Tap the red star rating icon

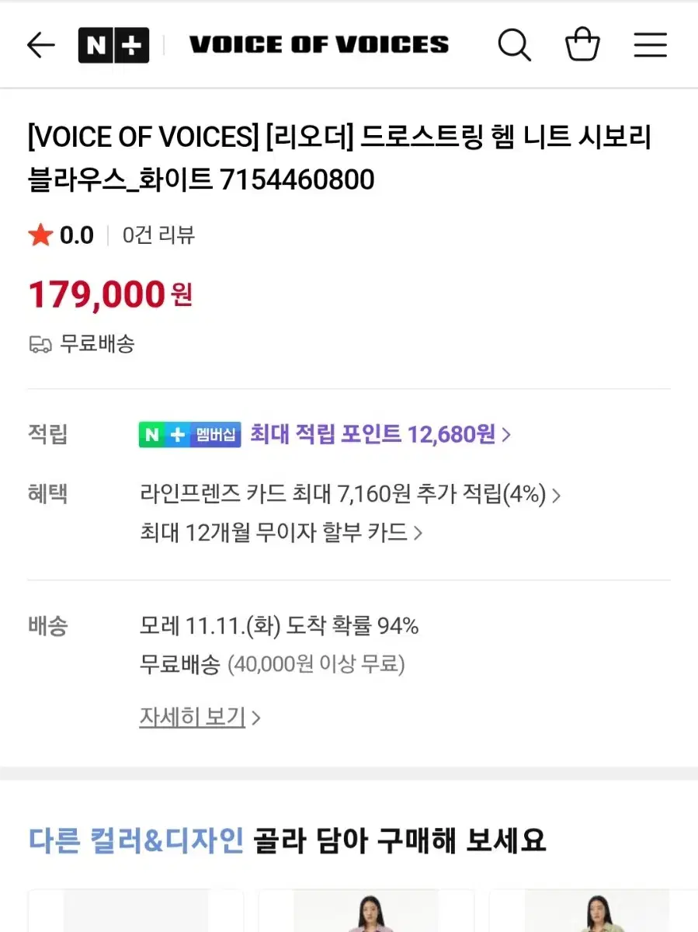point(40,235)
